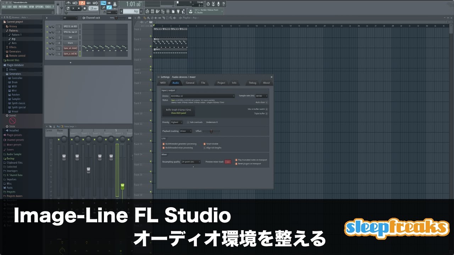Open Resampling quality 24-point sinc dropdown
The height and width of the screenshot is (255, 454).
[191, 162]
